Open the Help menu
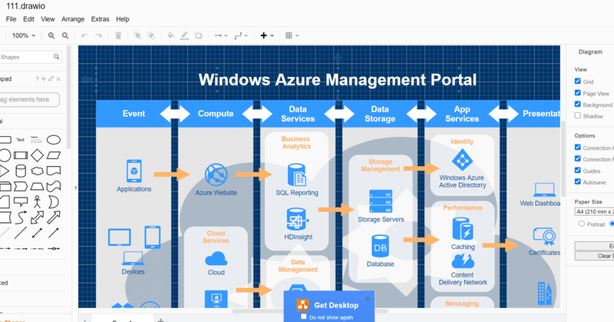Image resolution: width=614 pixels, height=322 pixels. (x=123, y=18)
